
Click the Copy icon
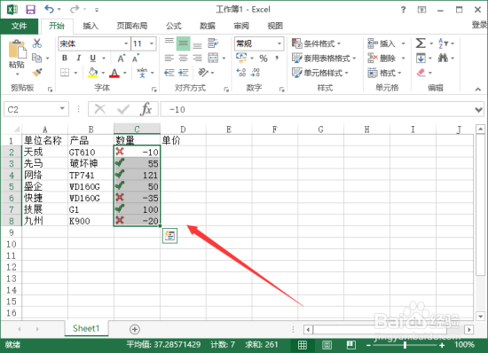click(x=37, y=58)
